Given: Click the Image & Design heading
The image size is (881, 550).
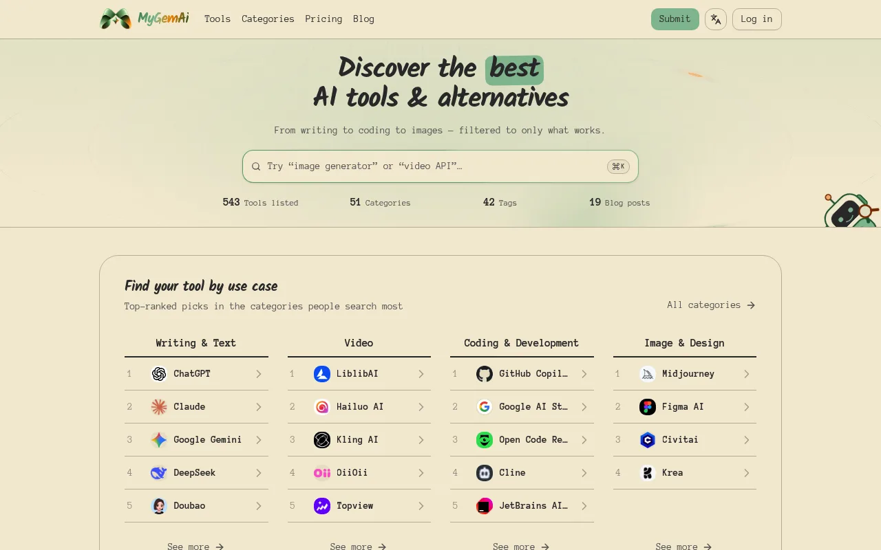Looking at the screenshot, I should (x=685, y=343).
